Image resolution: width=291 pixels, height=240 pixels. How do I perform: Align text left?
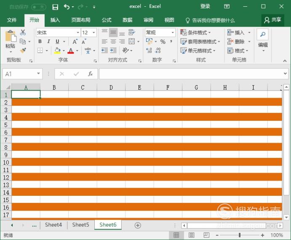click(x=104, y=41)
